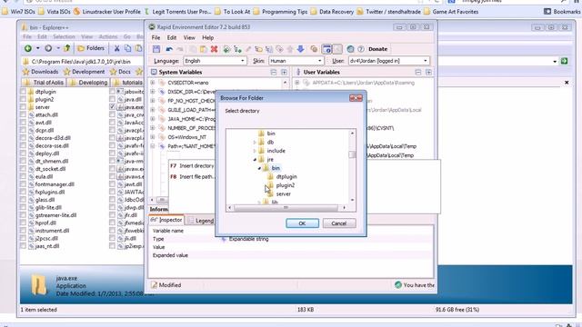Image resolution: width=582 pixels, height=327 pixels.
Task: Select the include folder in tree
Action: 276,151
